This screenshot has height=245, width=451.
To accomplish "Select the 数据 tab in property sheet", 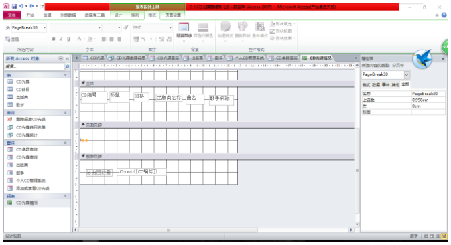I will click(376, 84).
